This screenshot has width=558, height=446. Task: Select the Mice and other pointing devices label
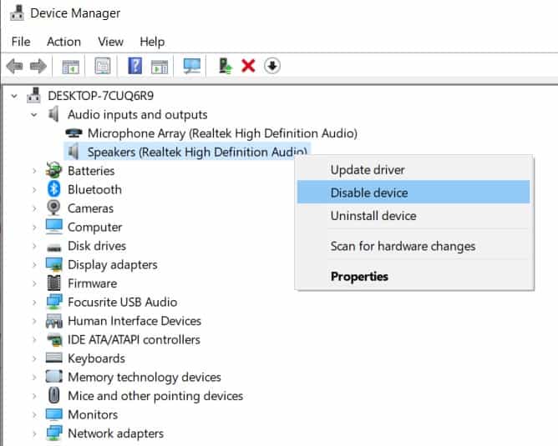[155, 396]
